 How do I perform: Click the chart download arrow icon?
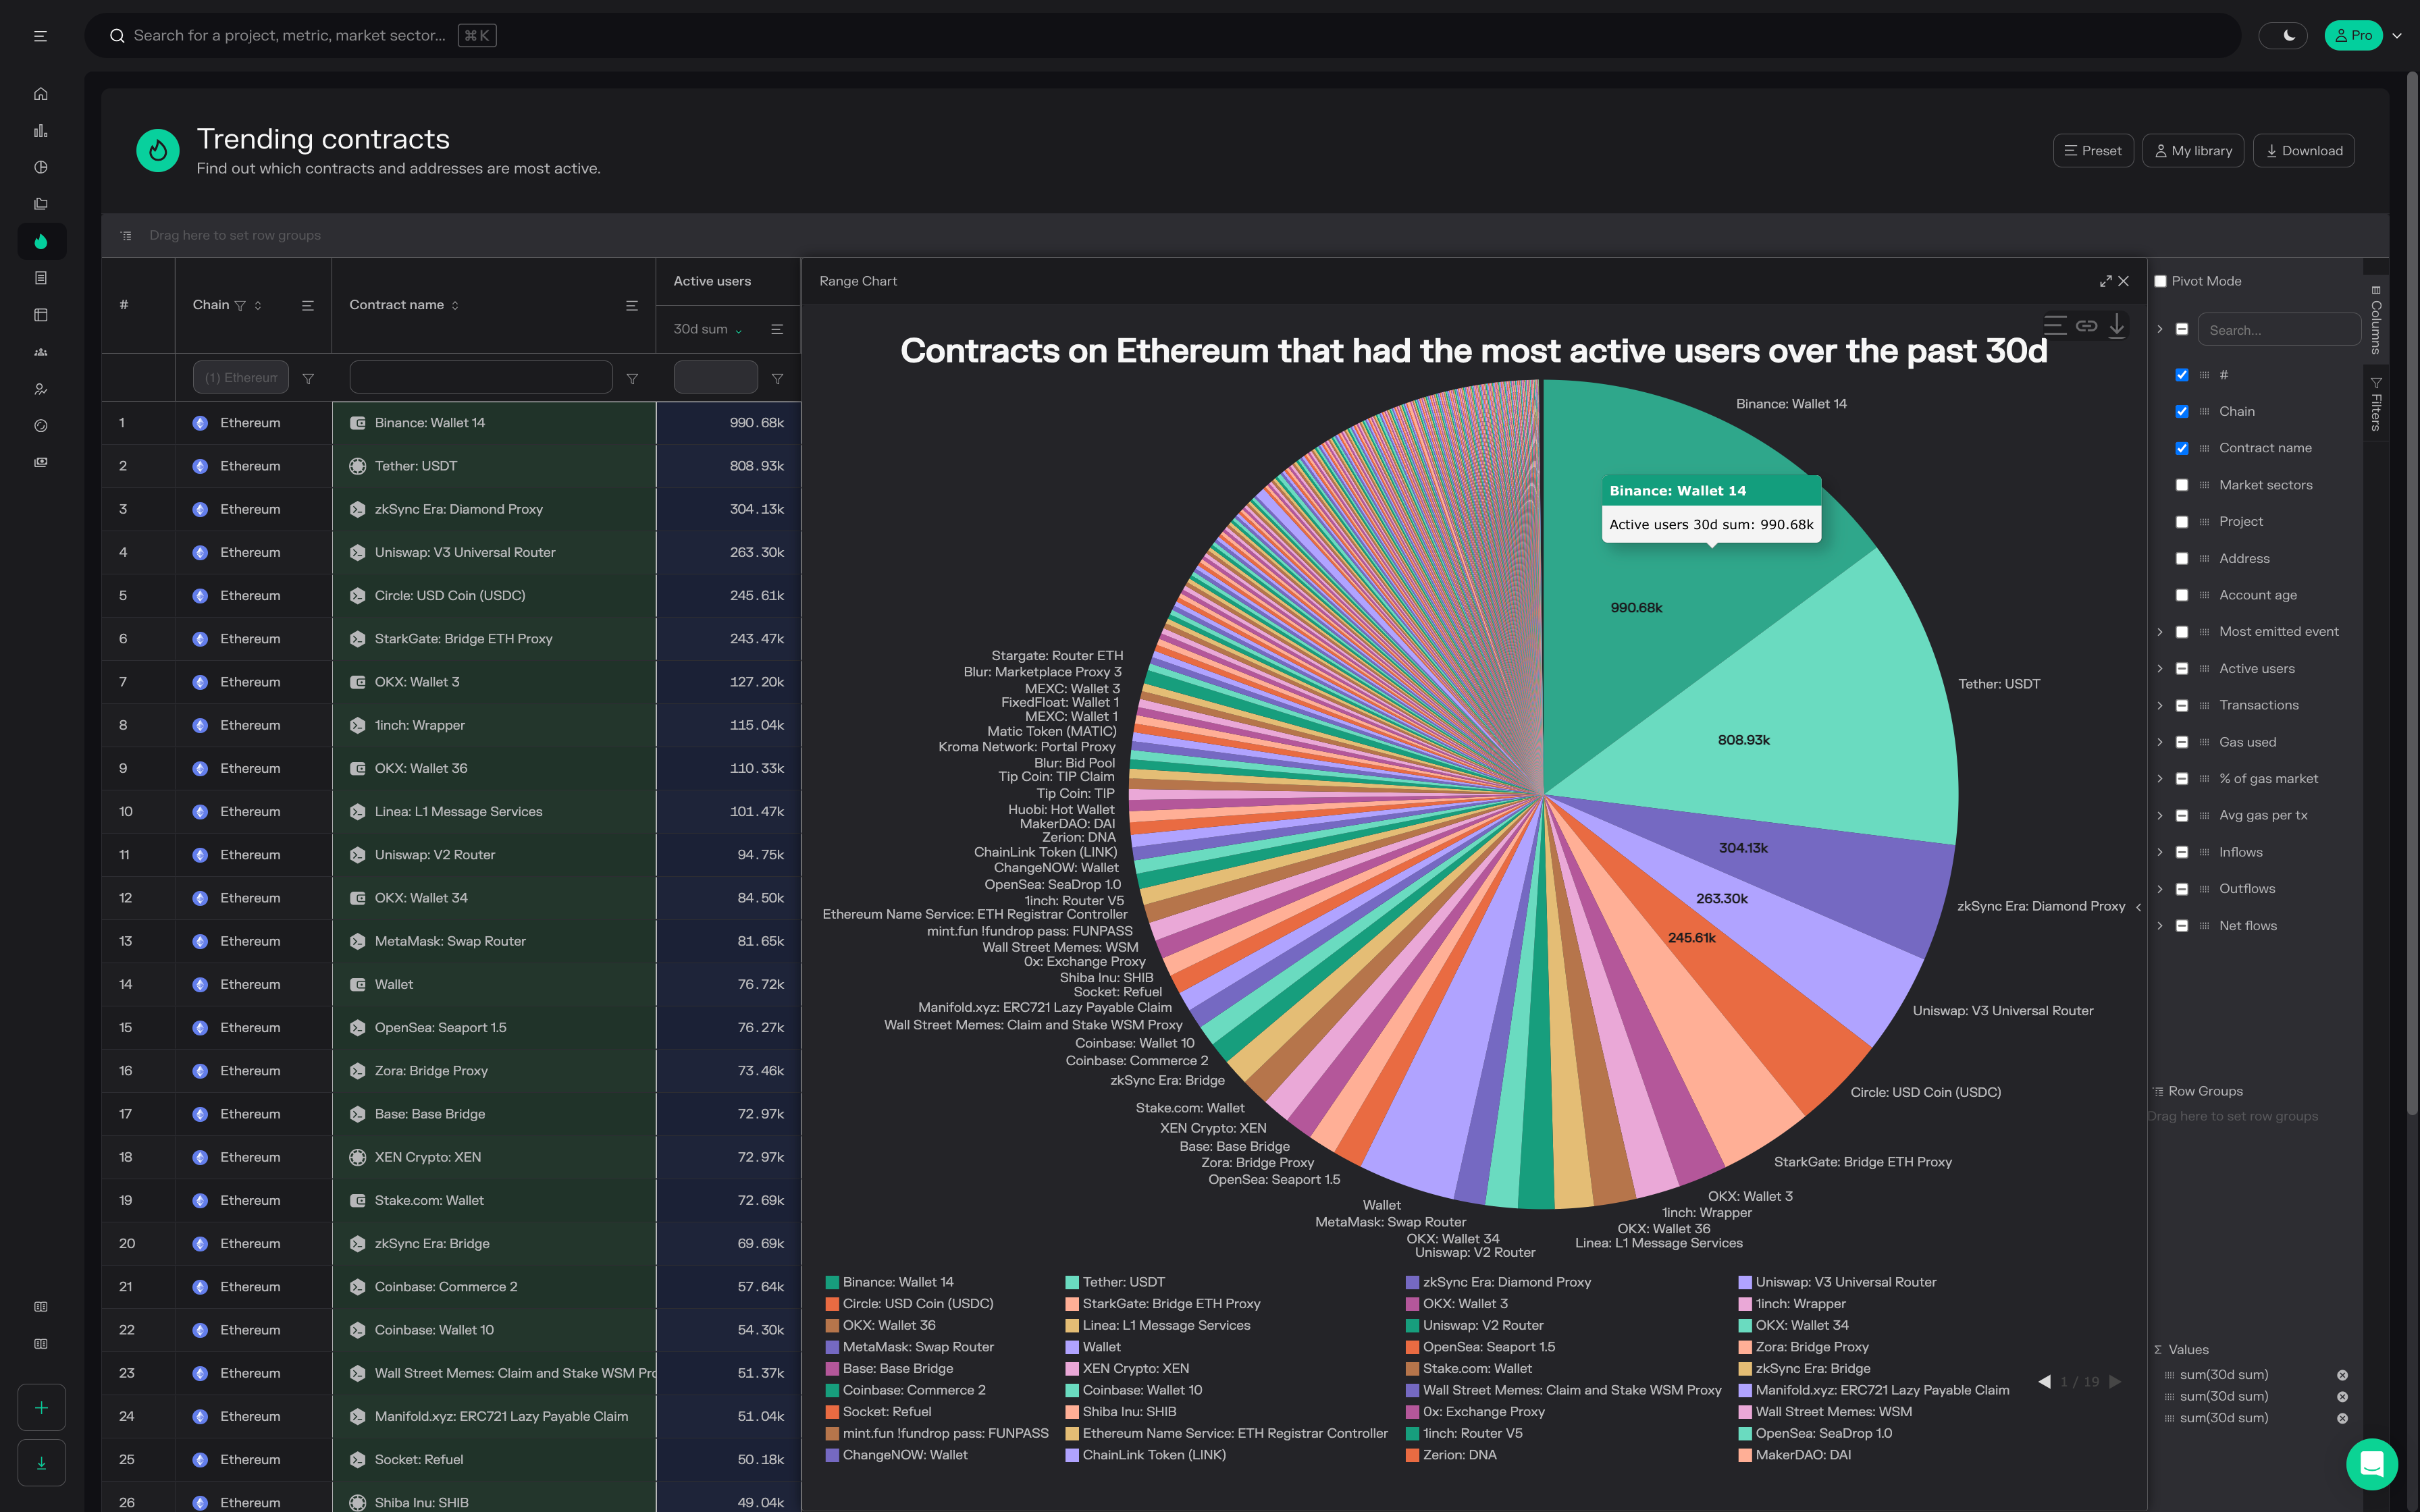click(2117, 325)
